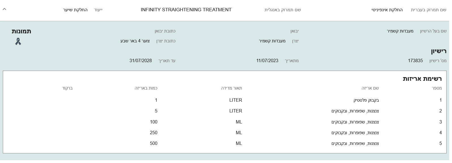The image size is (452, 163).
Task: Click the quantity 100 cell
Action: click(154, 122)
